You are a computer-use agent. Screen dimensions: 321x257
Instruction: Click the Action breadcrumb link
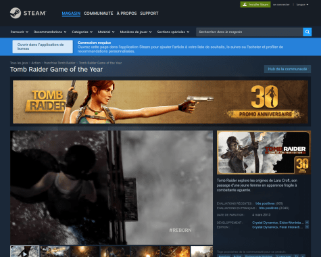coord(36,63)
